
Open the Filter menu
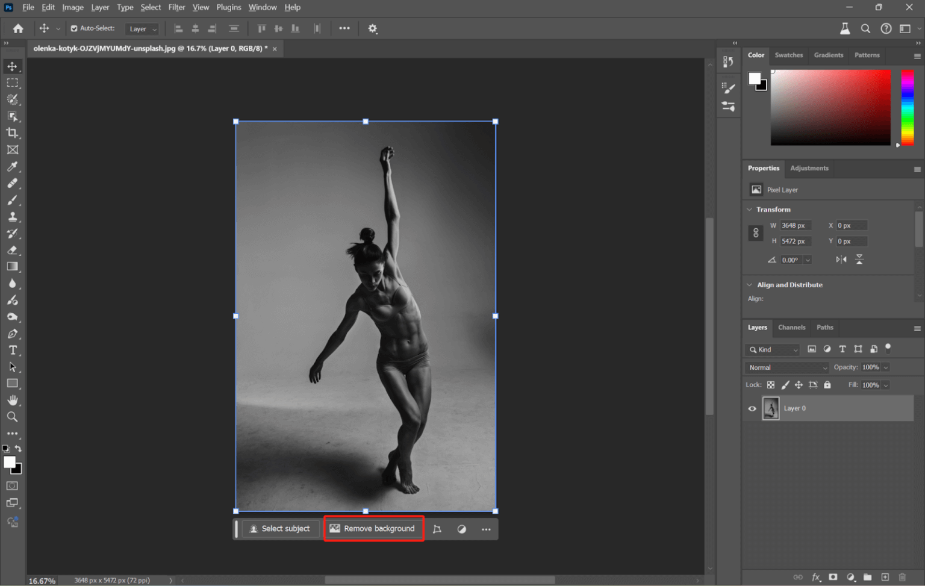176,7
